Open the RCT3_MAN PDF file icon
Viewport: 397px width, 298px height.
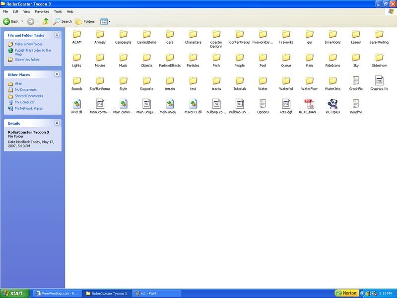point(309,104)
